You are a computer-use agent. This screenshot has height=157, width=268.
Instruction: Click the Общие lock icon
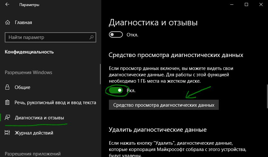tap(7, 87)
